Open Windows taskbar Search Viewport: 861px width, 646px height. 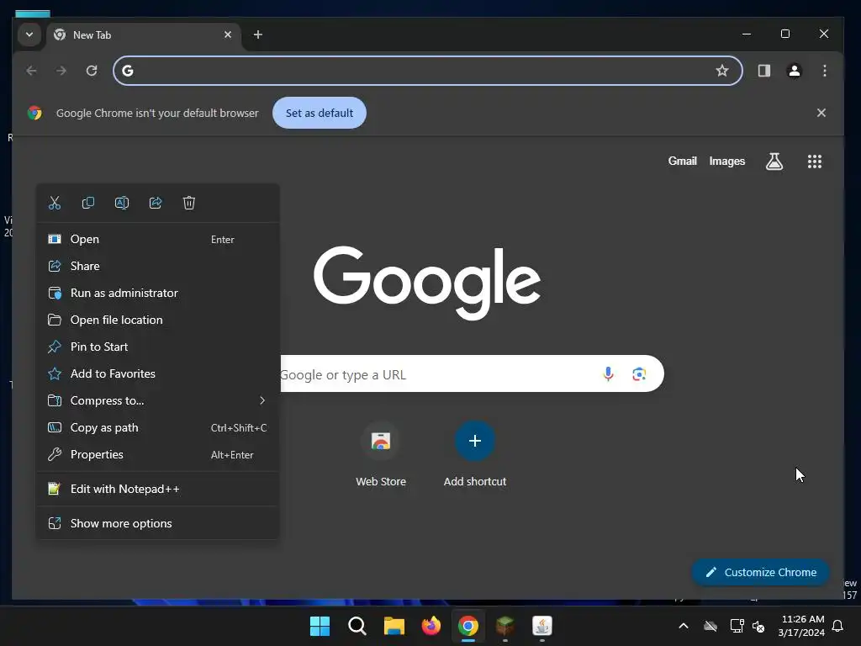click(357, 626)
